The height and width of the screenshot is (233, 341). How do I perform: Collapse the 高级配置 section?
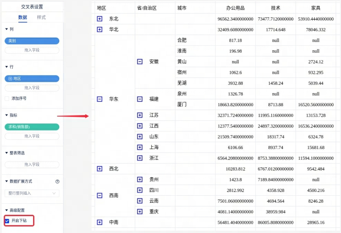tap(7, 210)
